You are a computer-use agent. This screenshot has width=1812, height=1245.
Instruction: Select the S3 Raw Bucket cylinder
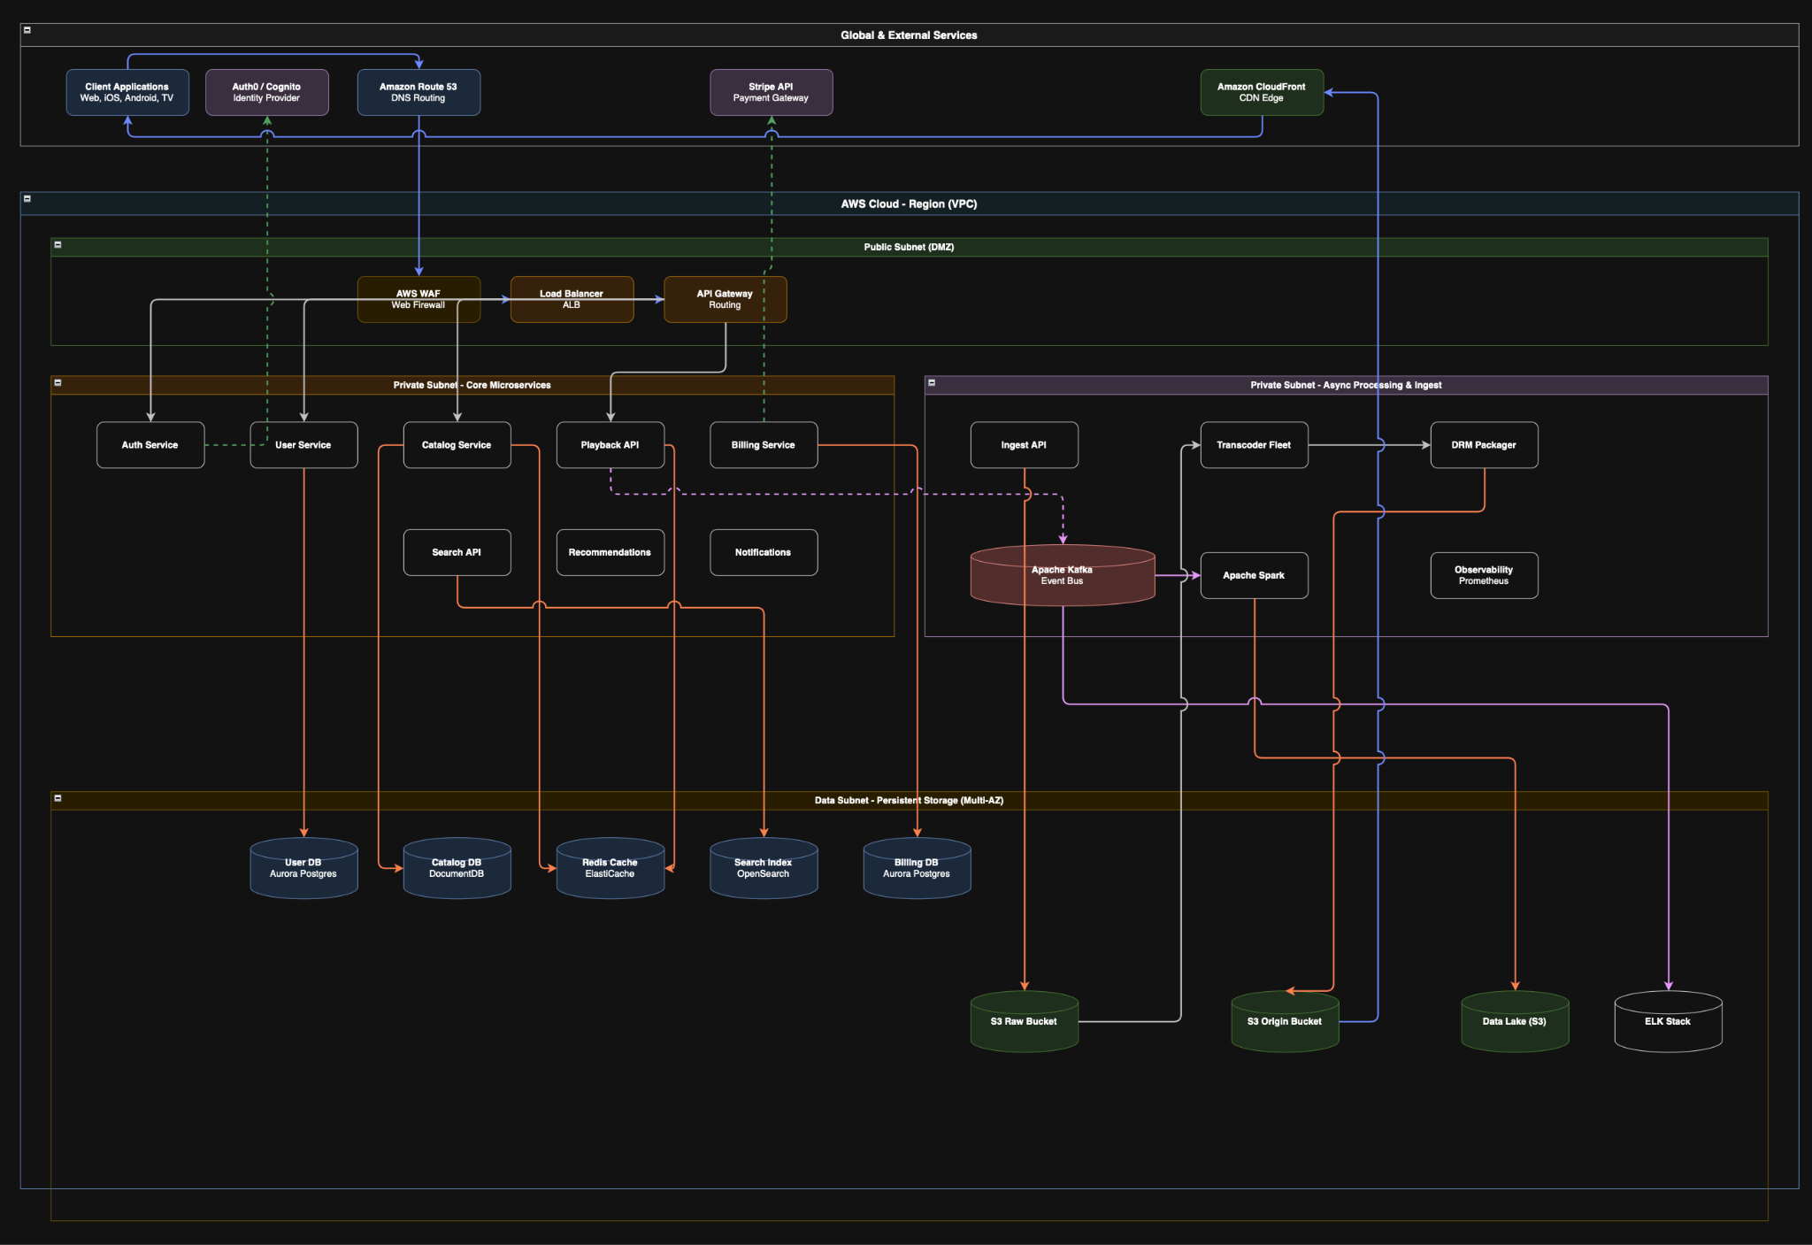pyautogui.click(x=1025, y=1021)
